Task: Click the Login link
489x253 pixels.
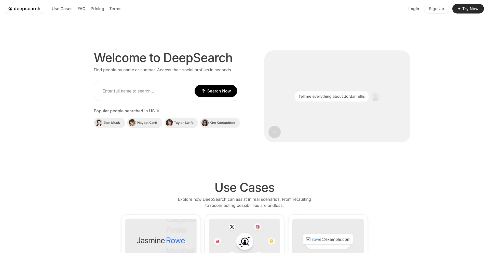Action: coord(414,9)
